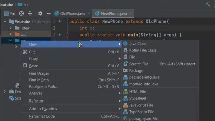Open the Copy submenu arrow
Viewport: 215px width, 121px height.
click(x=120, y=59)
